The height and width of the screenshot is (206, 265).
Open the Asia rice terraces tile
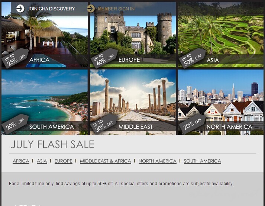(221, 35)
